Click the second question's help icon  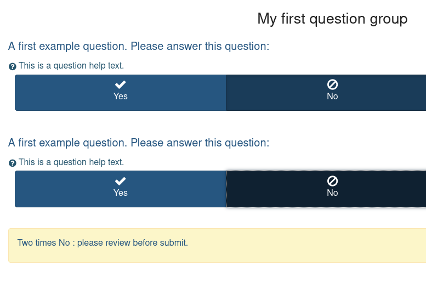tap(13, 163)
